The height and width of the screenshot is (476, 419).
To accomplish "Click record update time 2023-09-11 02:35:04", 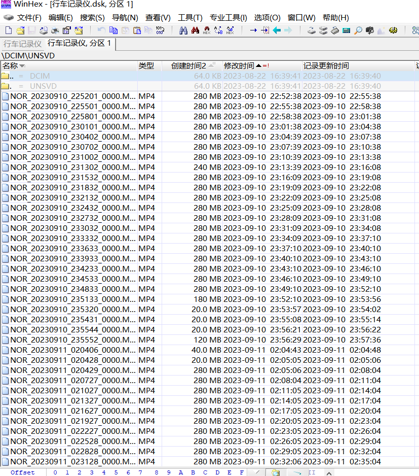I will (x=341, y=462).
